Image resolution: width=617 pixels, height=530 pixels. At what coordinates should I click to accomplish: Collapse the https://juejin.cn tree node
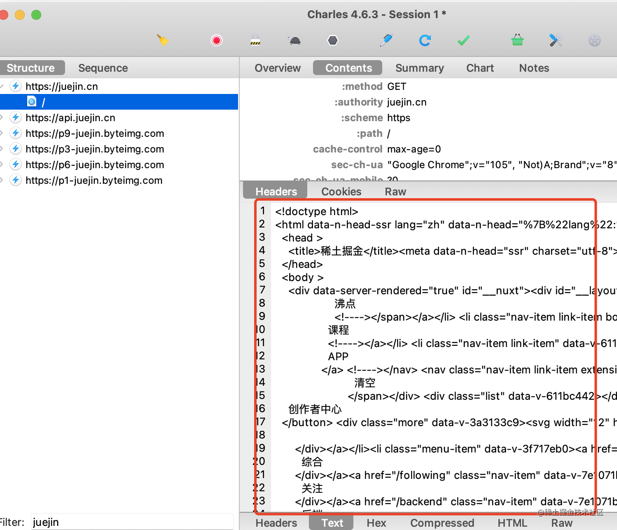(x=2, y=87)
